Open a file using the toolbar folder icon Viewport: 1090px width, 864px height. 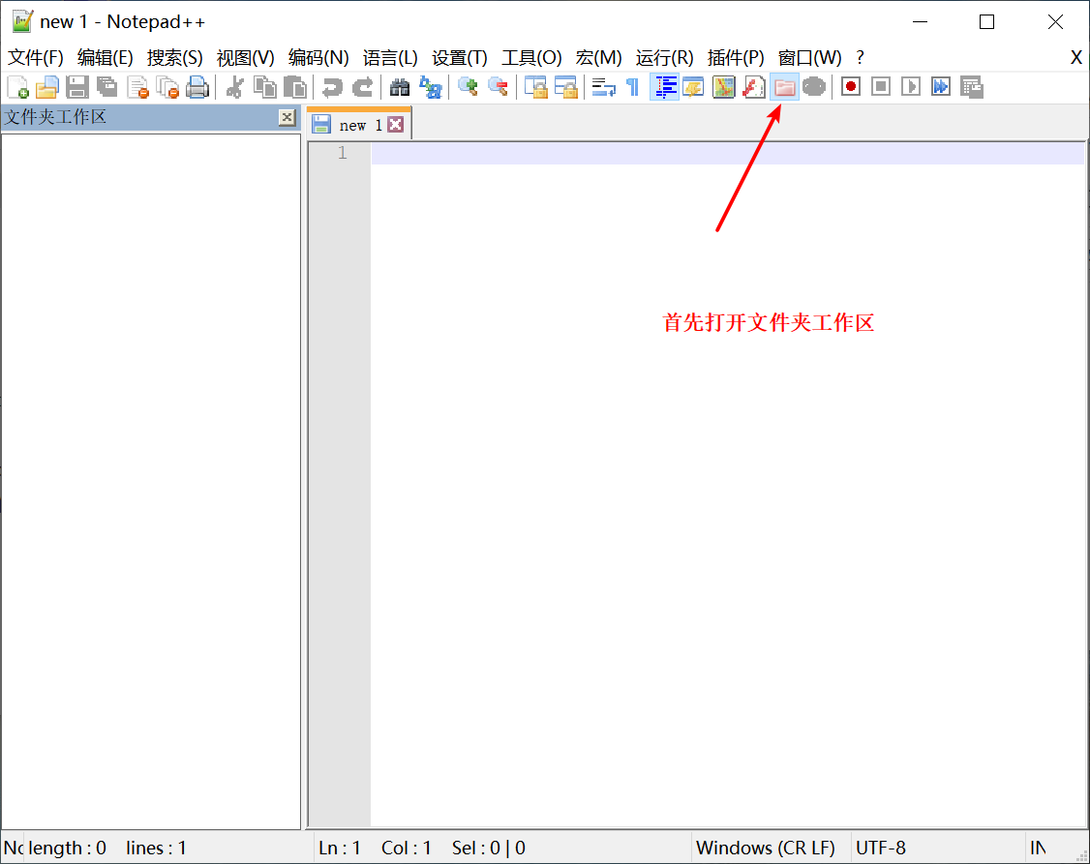click(x=47, y=87)
